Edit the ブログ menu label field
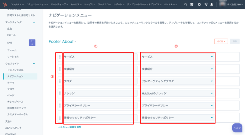Screen dimensions: 245x135 [x=100, y=81]
